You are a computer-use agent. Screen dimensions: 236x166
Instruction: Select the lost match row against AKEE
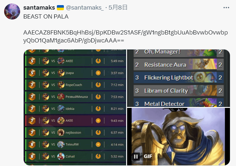click(76, 121)
